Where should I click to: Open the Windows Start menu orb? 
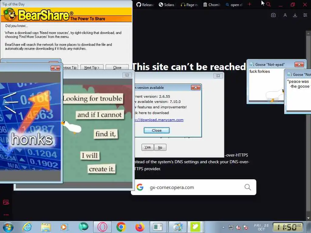[8, 227]
